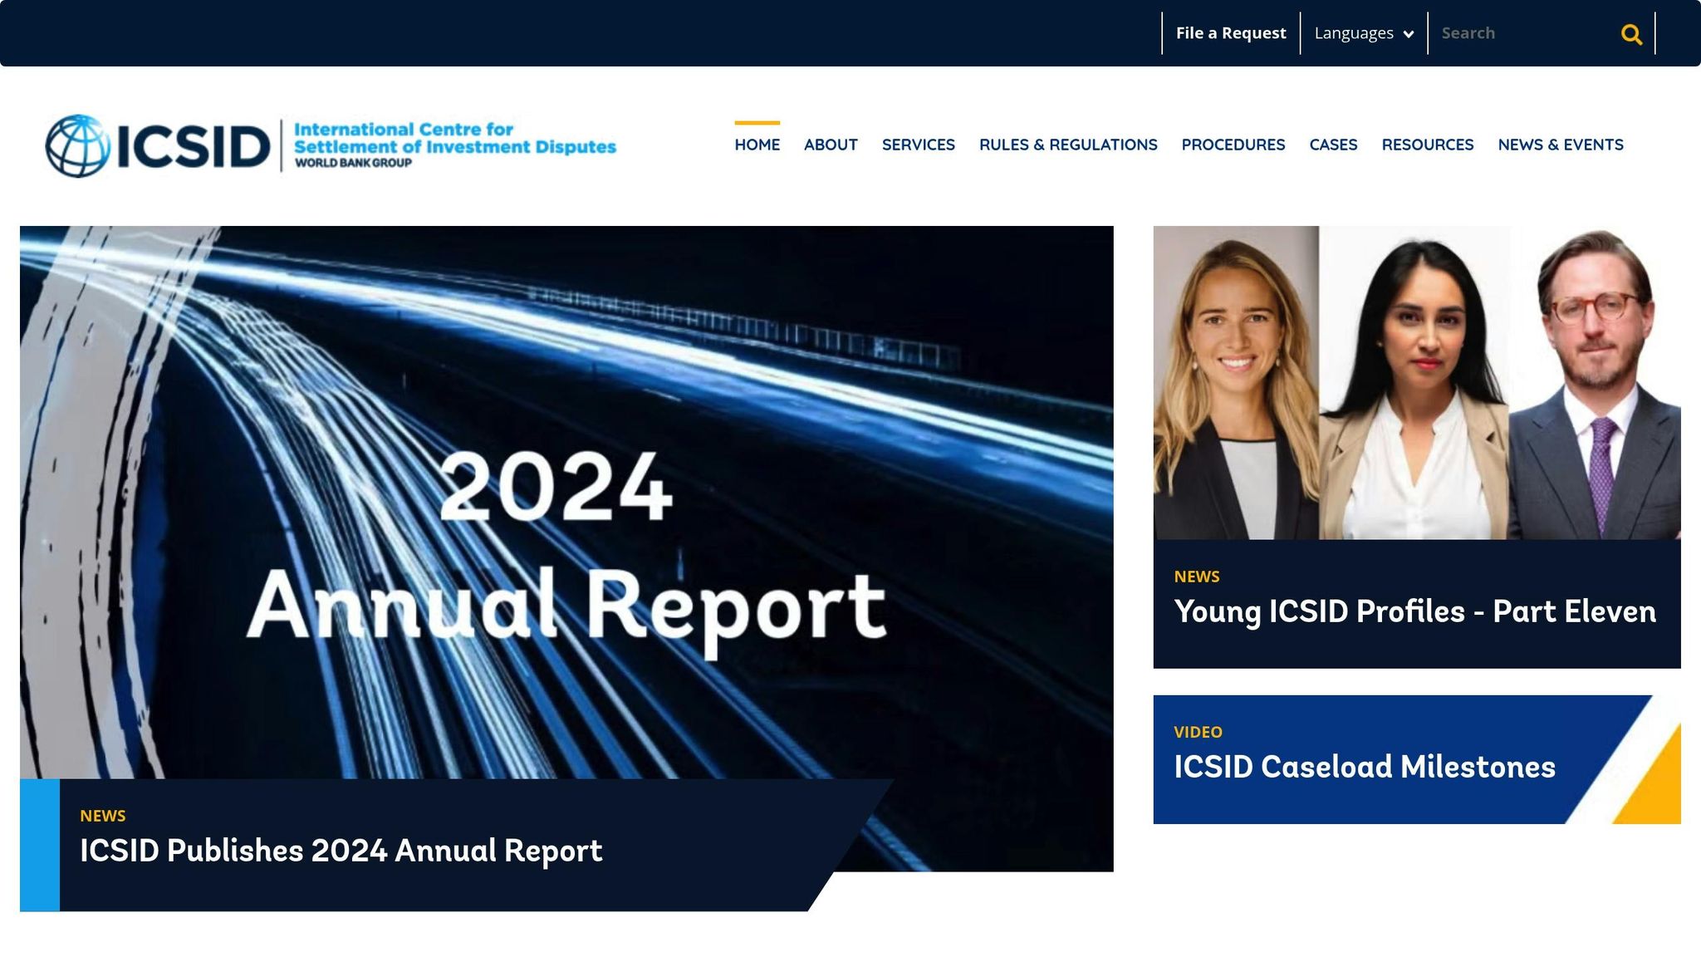This screenshot has width=1701, height=957.
Task: Open ICSID Caseload Milestones video link
Action: (1365, 767)
